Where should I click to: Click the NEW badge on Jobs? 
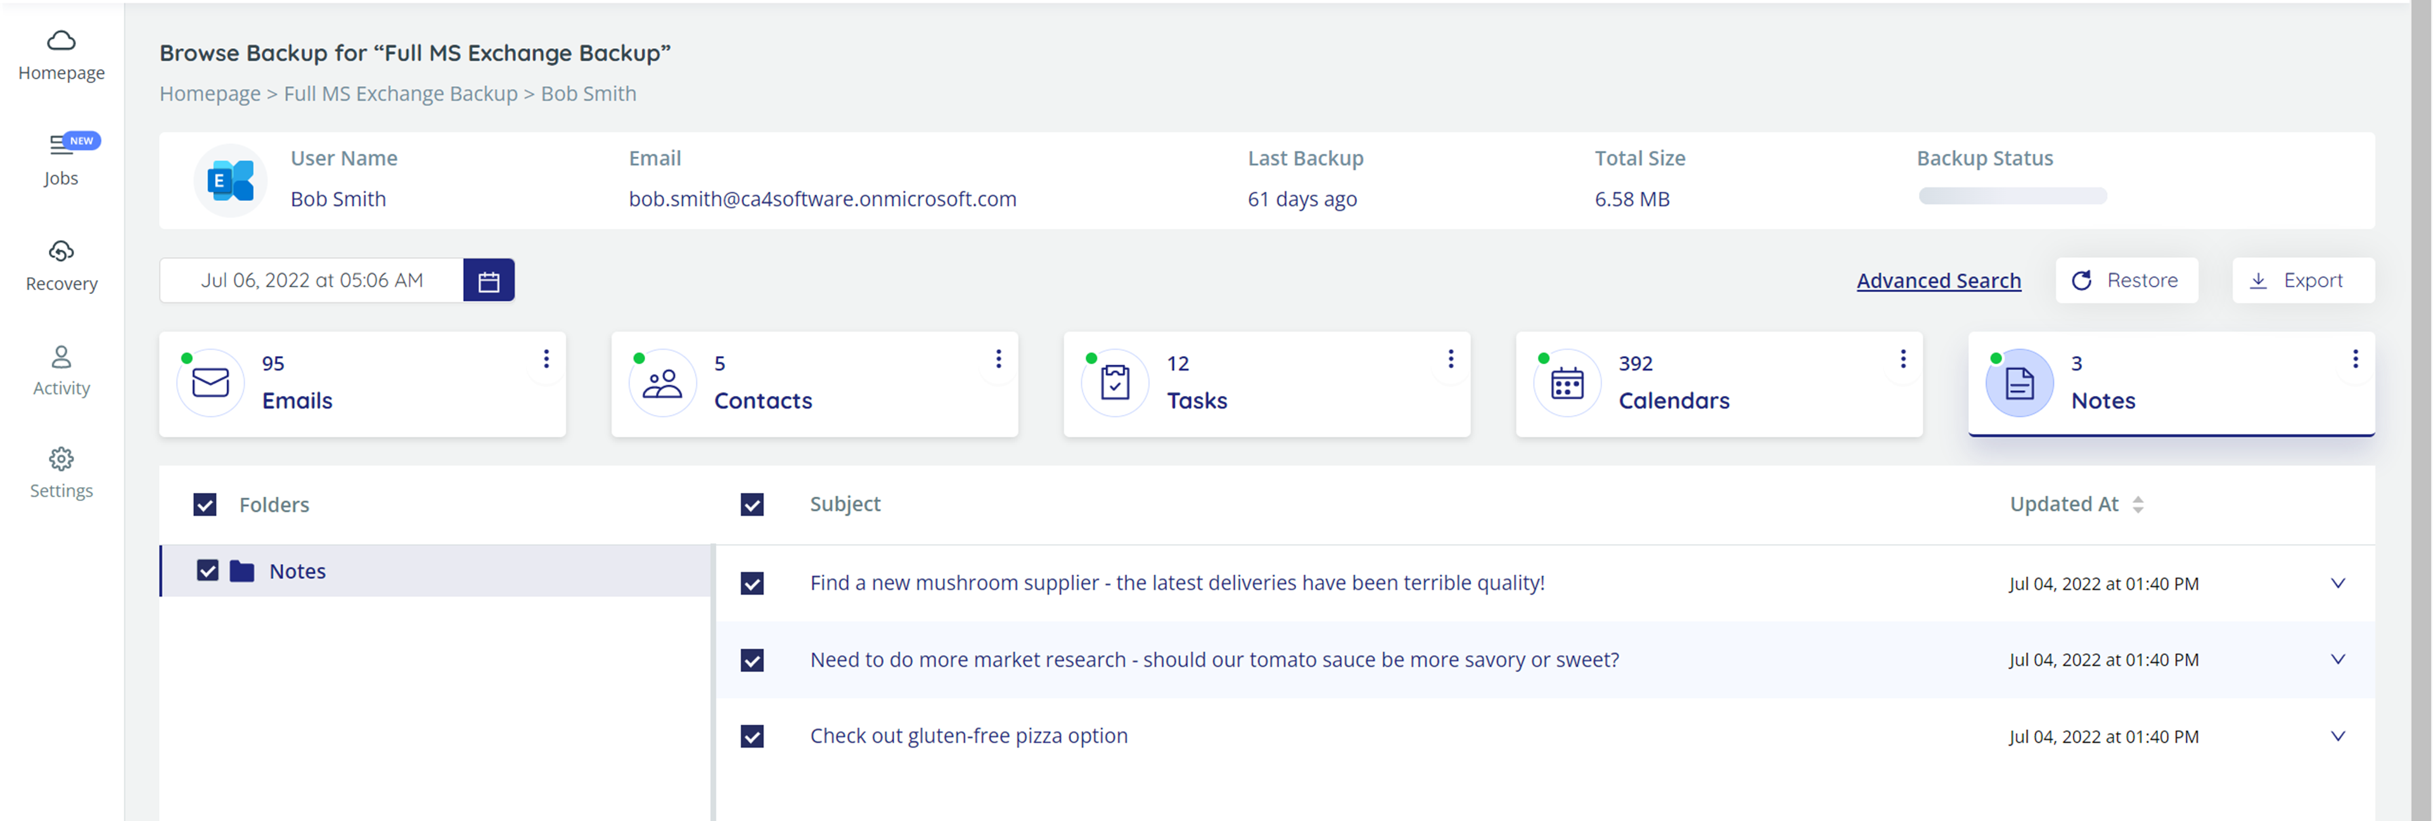click(x=82, y=141)
